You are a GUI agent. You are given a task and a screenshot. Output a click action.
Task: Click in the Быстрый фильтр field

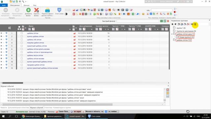[138, 21]
